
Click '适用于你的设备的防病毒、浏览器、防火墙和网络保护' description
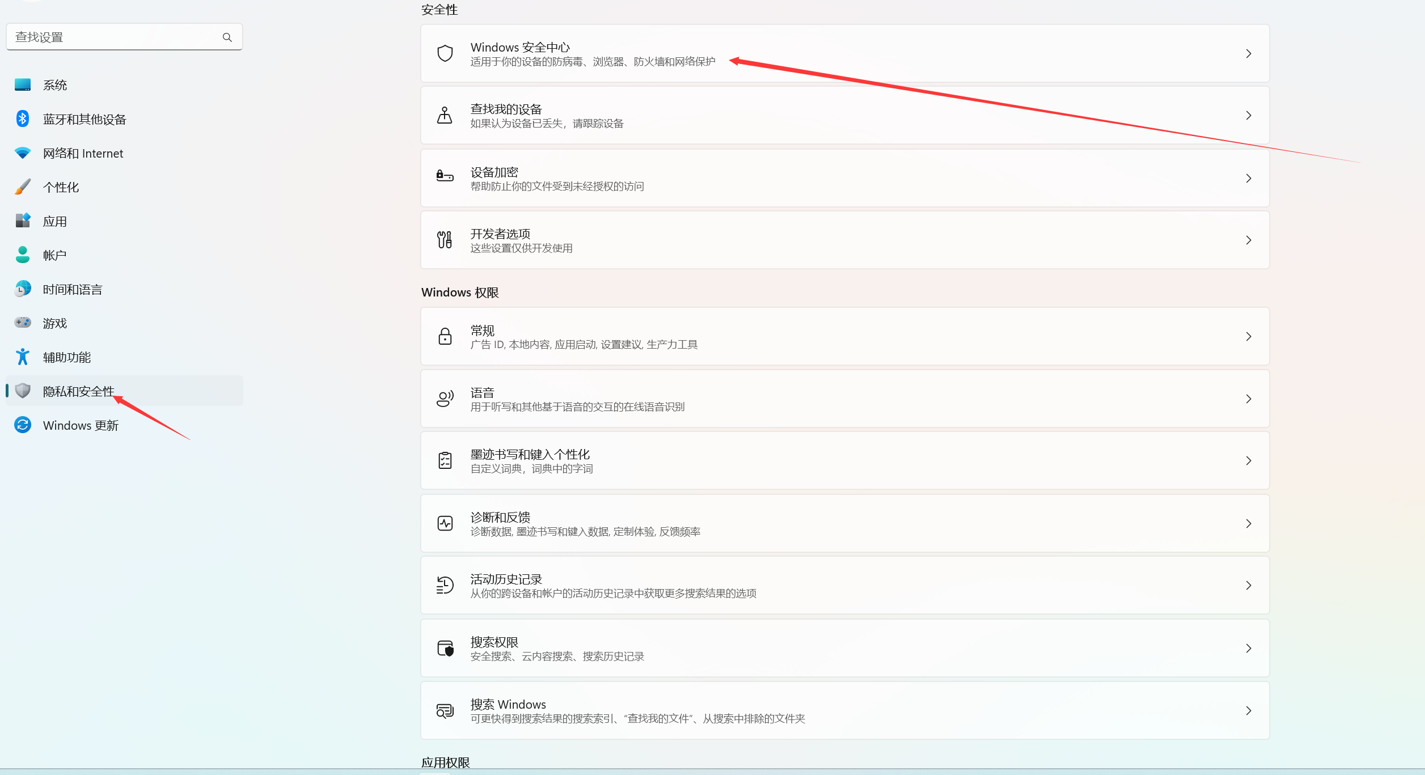pyautogui.click(x=593, y=62)
